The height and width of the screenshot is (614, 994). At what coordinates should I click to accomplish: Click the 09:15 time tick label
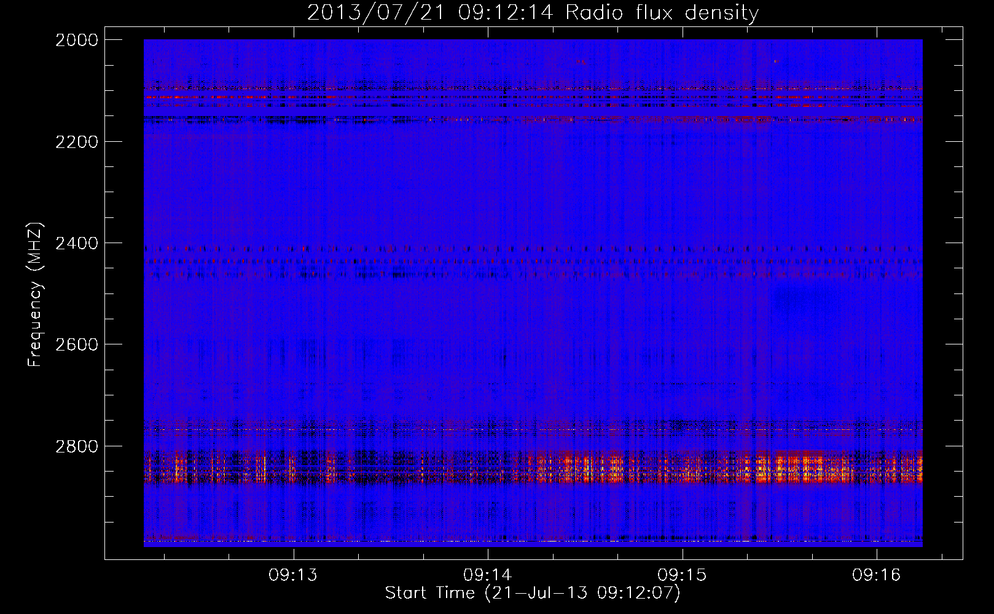point(682,575)
